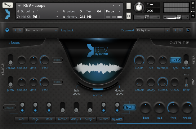The width and height of the screenshot is (196, 129).
Task: Adjust the instrument volume slider
Action: 176,17
